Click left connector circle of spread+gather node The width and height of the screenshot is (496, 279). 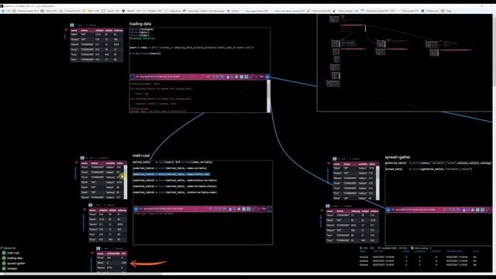388,209
